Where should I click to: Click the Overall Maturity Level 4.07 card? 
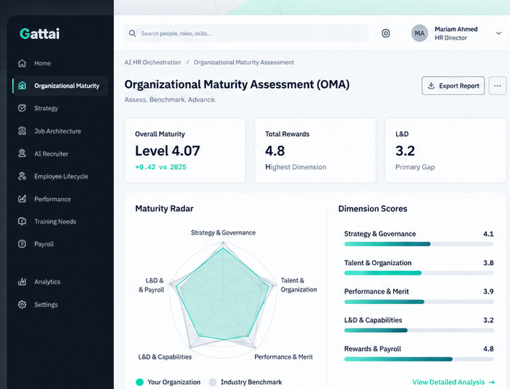point(184,151)
